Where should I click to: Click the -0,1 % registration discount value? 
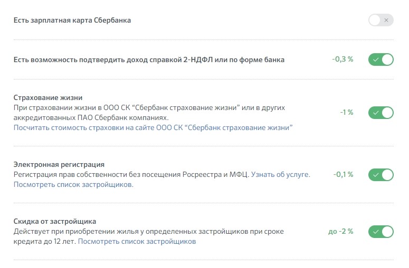click(343, 174)
